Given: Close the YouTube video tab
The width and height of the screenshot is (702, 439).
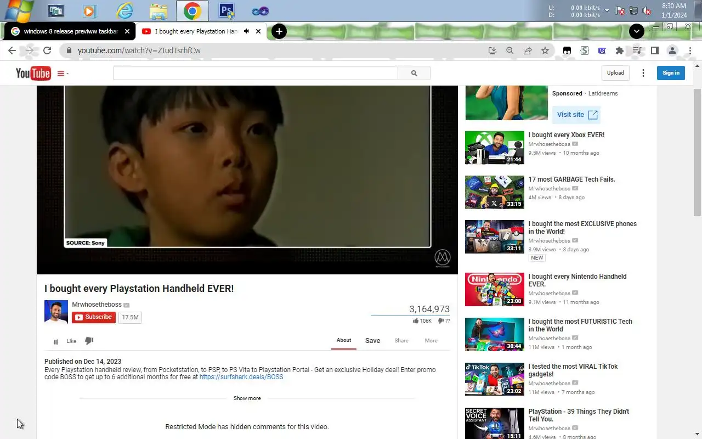Looking at the screenshot, I should (x=258, y=31).
